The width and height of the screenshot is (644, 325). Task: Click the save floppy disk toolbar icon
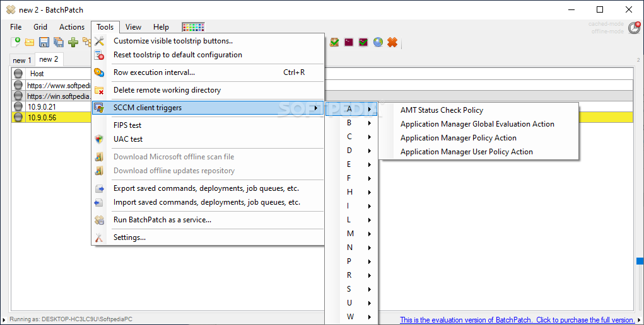click(x=44, y=42)
